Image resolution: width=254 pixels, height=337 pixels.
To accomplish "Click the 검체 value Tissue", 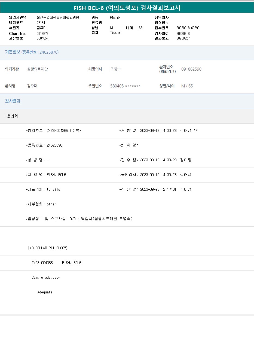I will click(x=115, y=33).
